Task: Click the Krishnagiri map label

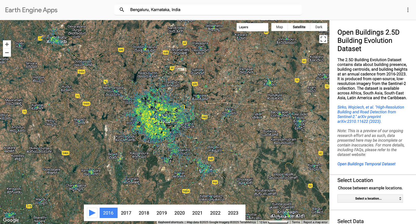Action: click(x=288, y=214)
